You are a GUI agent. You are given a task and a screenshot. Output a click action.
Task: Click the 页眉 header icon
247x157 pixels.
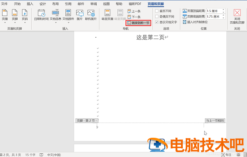(x=5, y=13)
